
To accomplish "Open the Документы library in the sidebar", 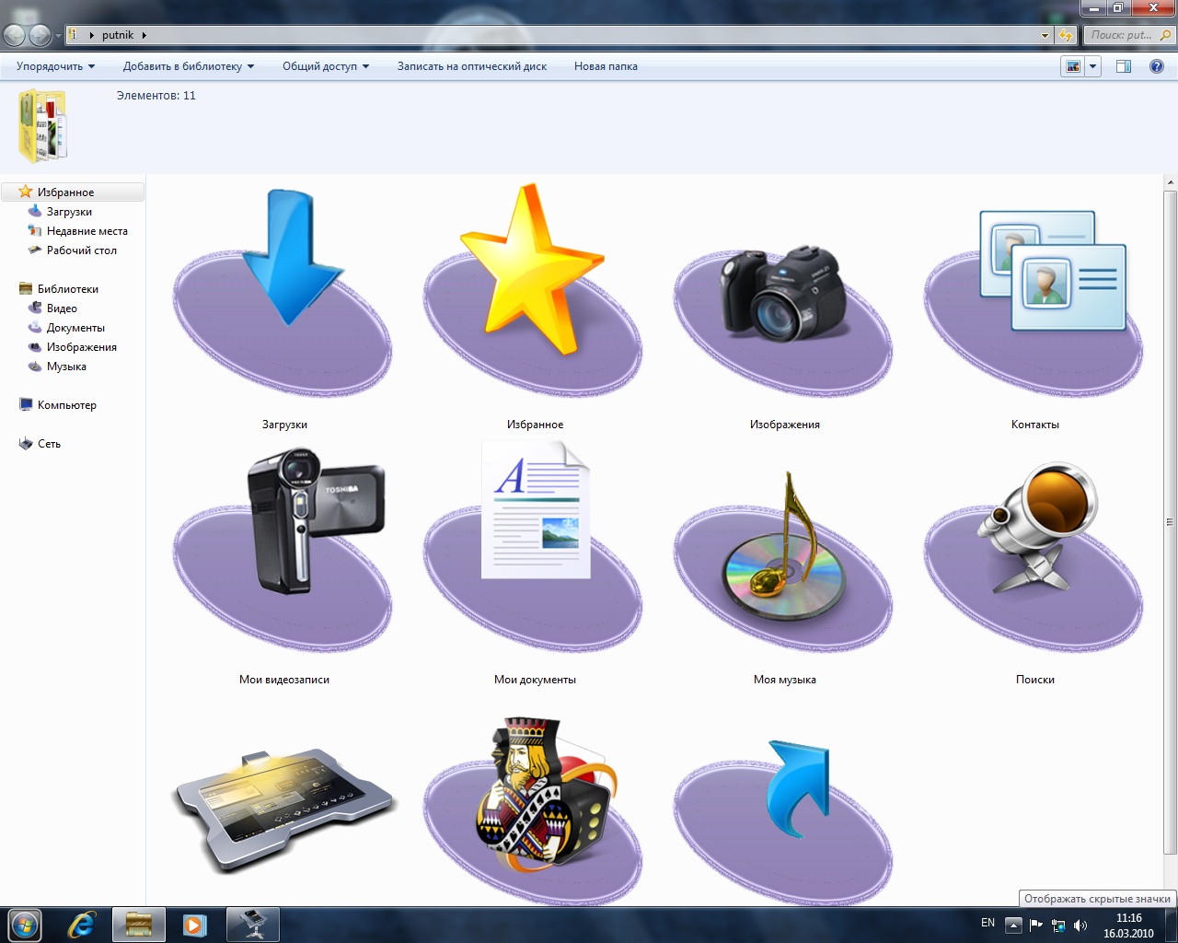I will coord(75,328).
